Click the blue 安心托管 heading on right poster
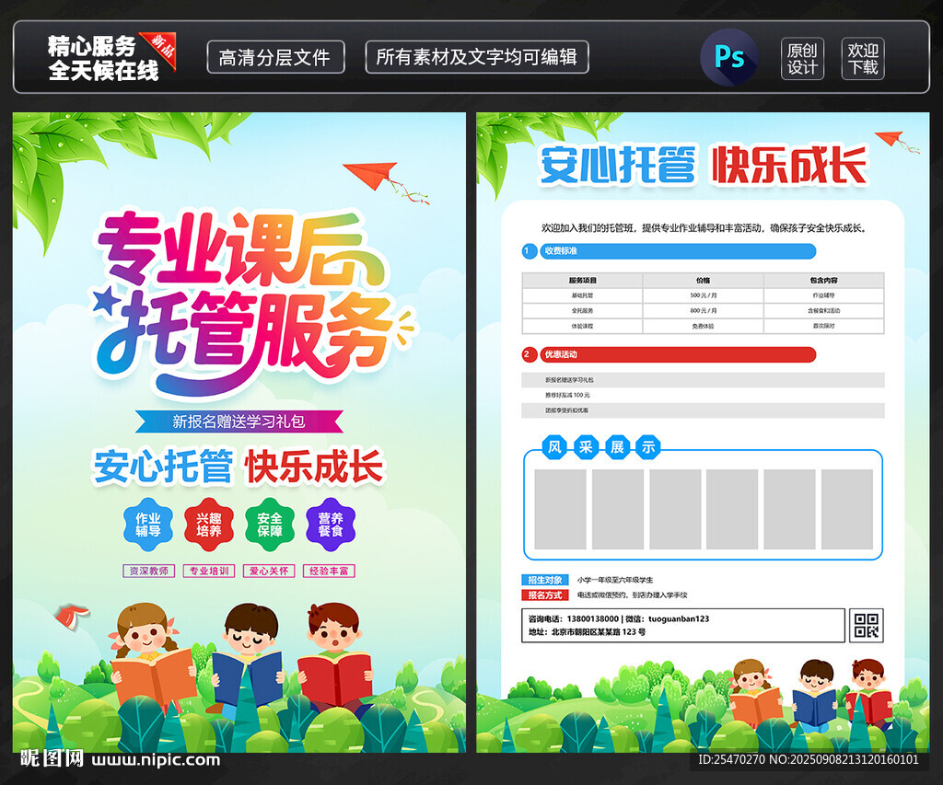The height and width of the screenshot is (785, 943). tap(618, 164)
